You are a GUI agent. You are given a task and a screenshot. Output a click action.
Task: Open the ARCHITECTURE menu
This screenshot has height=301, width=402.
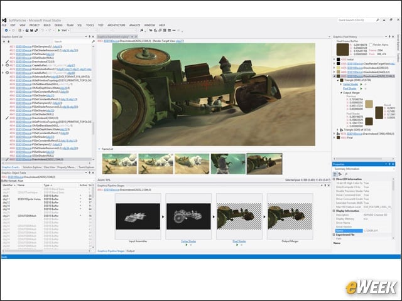click(x=116, y=25)
